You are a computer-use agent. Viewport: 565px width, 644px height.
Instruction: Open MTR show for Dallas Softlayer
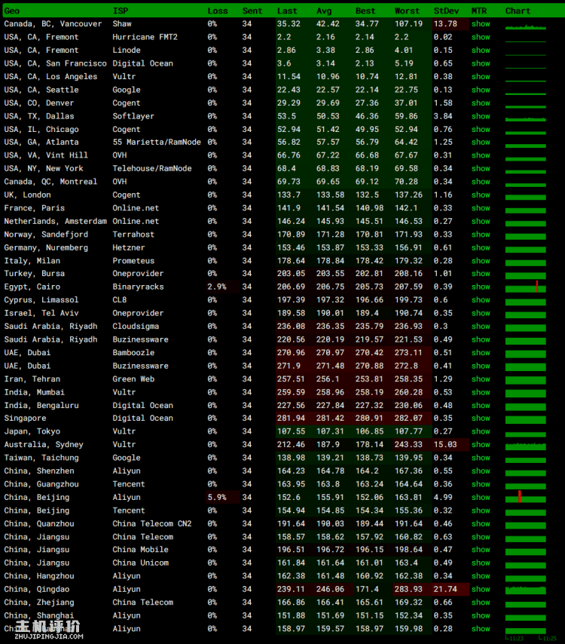point(481,116)
